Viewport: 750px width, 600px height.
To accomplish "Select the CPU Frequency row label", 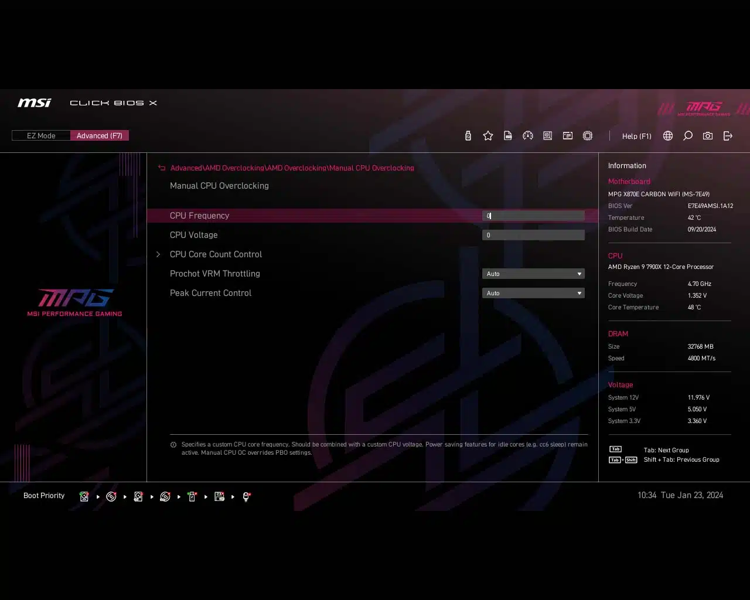I will click(x=199, y=216).
